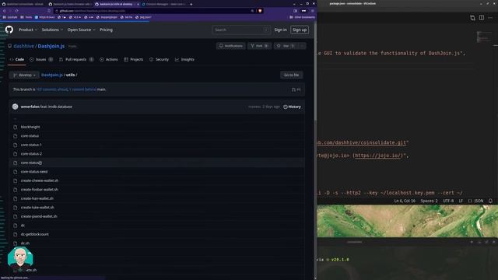Screen dimensions: 498x280
Task: Click file icon beside create-han-wallet.sh
Action: click(16, 198)
